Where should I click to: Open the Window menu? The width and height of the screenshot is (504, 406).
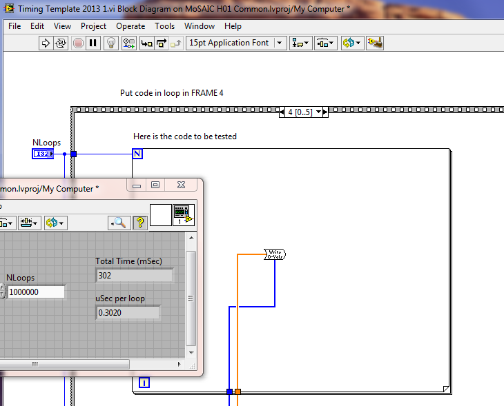(200, 26)
